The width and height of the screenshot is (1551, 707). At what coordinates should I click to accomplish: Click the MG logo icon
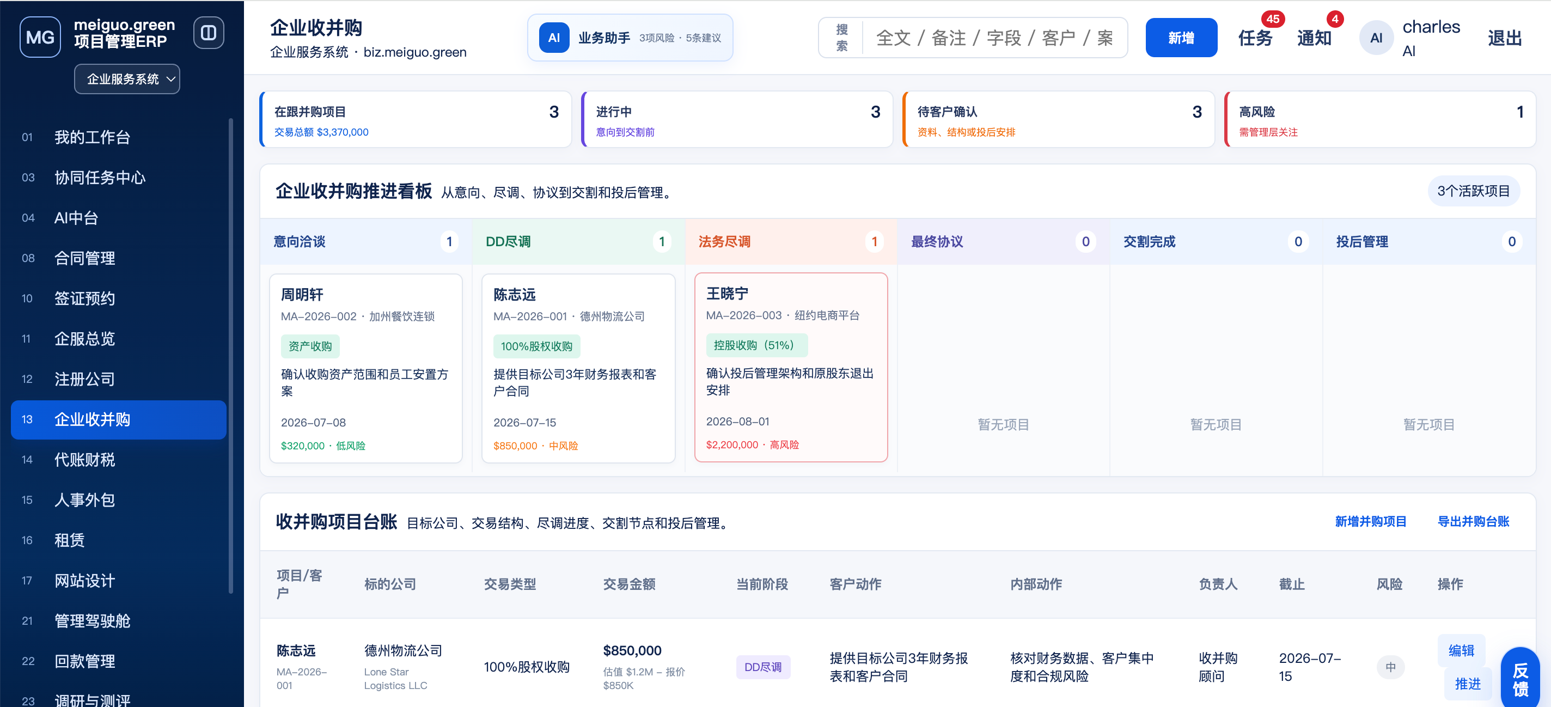[x=40, y=38]
